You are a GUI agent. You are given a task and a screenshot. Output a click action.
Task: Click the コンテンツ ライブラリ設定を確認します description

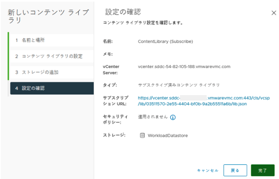pyautogui.click(x=143, y=23)
